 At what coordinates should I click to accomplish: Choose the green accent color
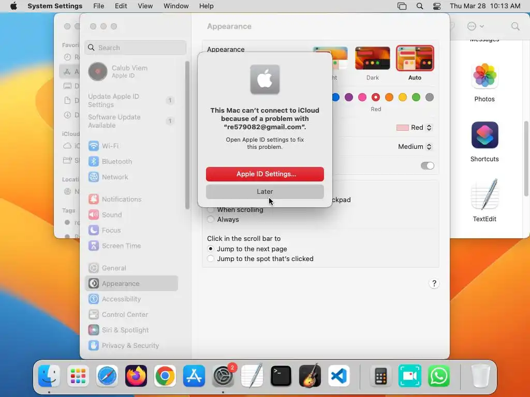[x=416, y=97]
